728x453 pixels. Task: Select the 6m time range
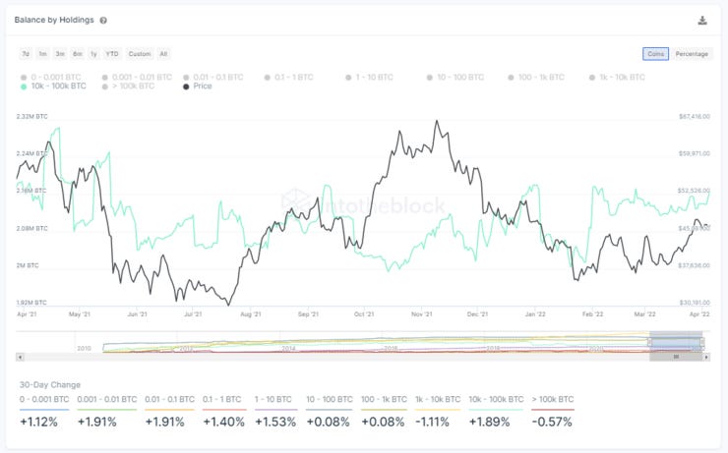point(78,54)
